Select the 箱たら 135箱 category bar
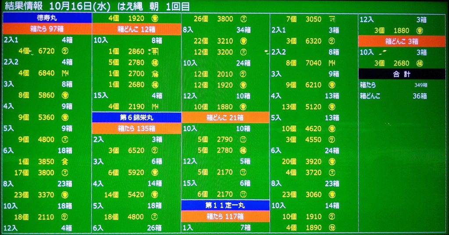This screenshot has height=235, width=449. [x=136, y=128]
